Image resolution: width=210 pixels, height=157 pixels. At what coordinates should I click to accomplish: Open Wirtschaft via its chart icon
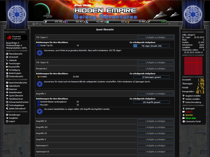[x=7, y=57]
